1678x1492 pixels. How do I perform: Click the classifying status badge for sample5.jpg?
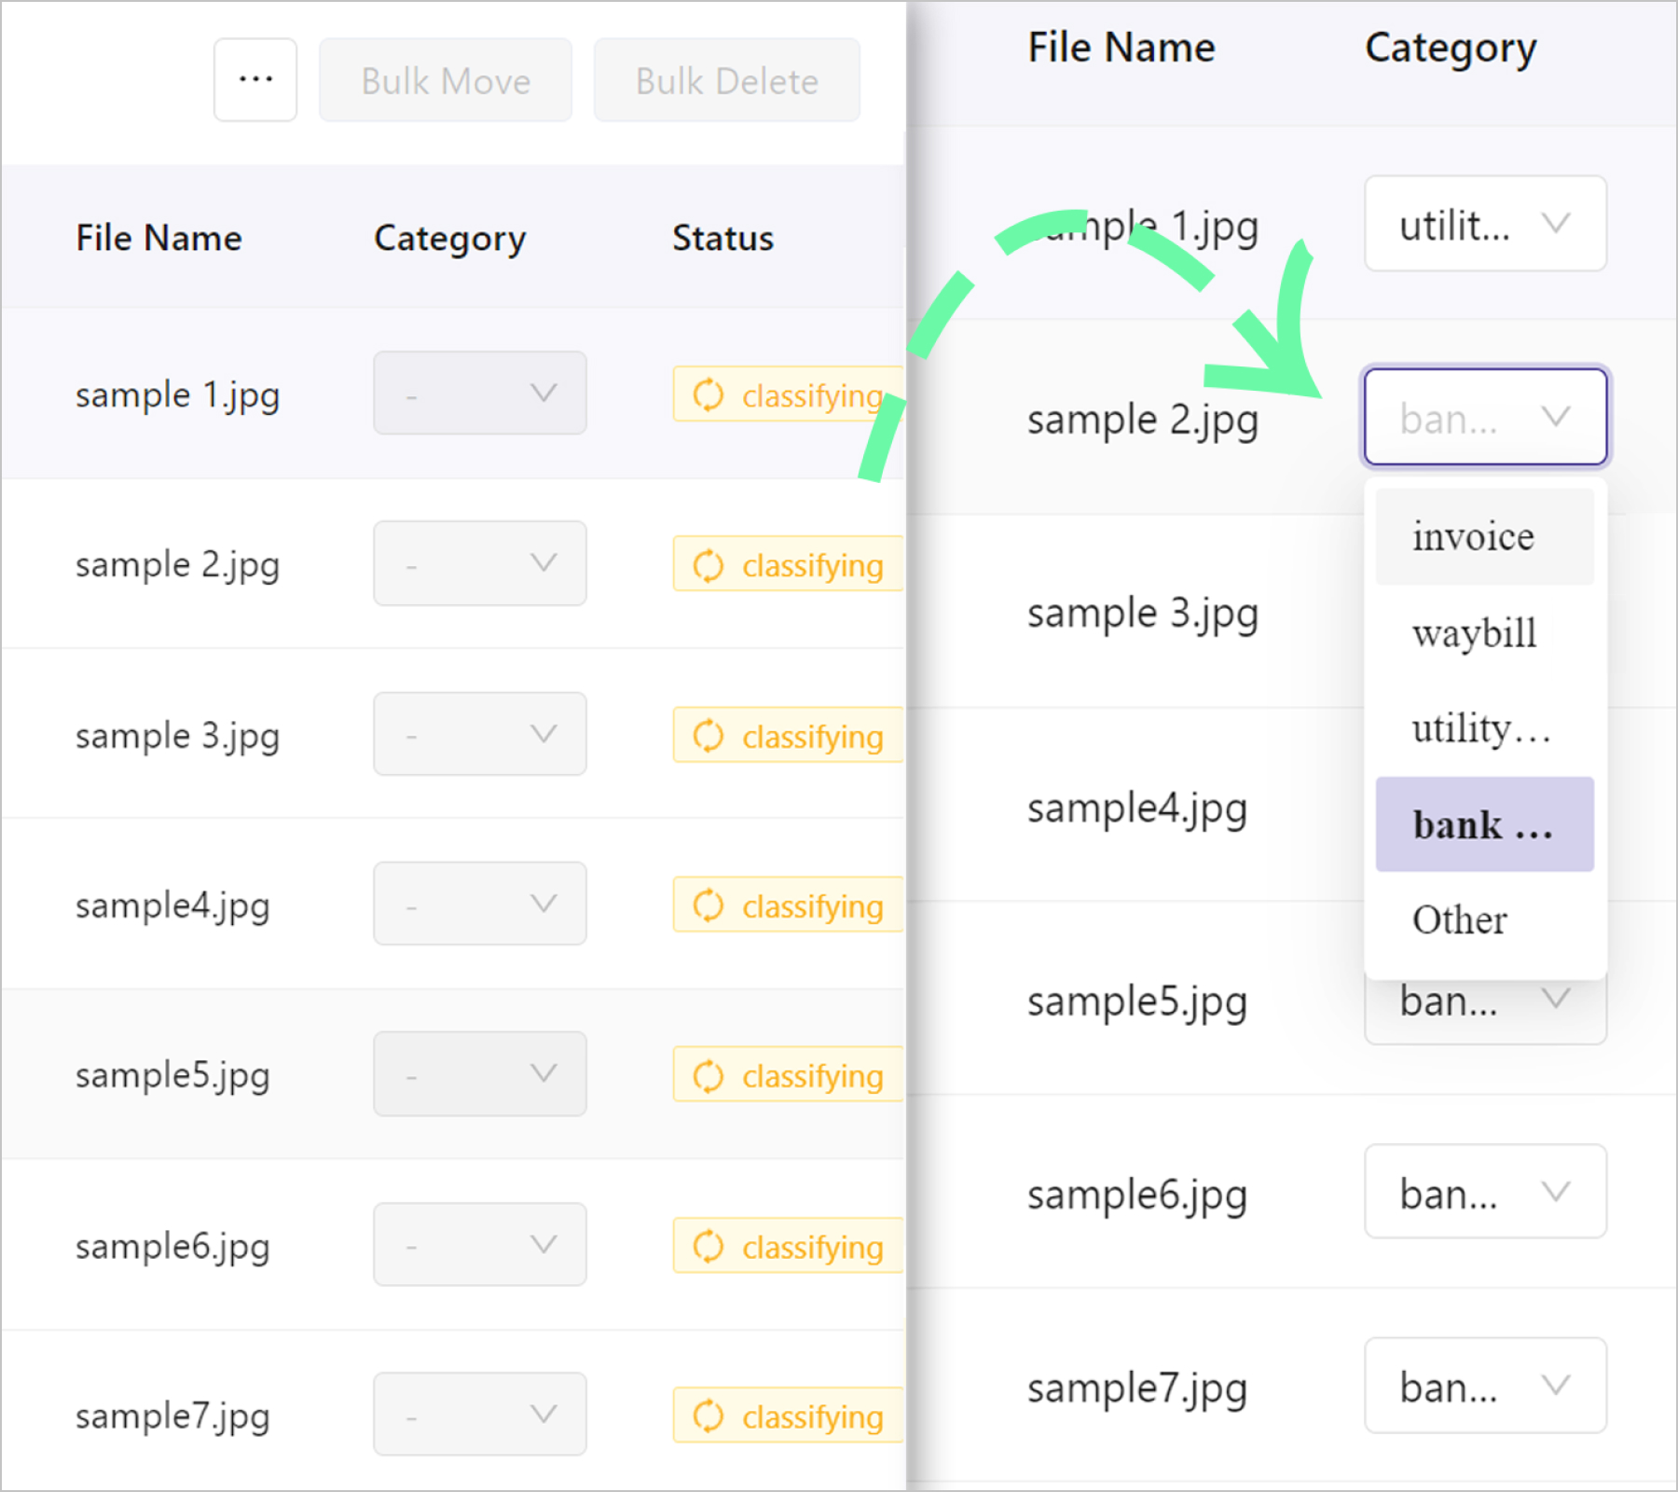(x=789, y=1075)
